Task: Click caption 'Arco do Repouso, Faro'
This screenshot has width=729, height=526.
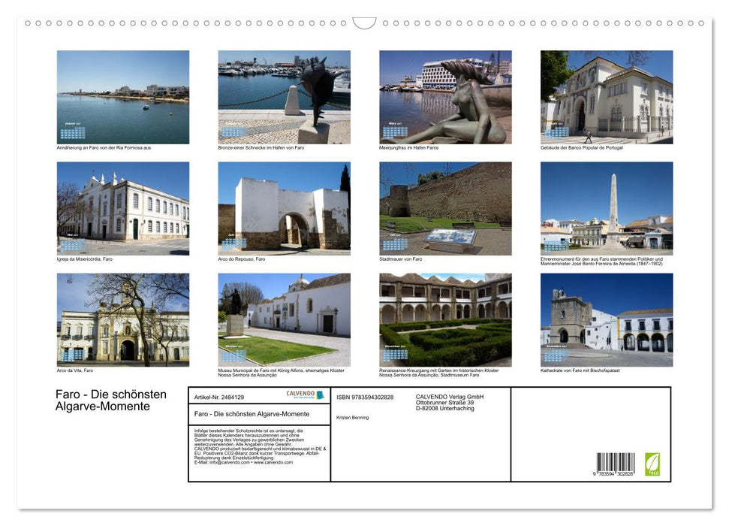Action: point(242,258)
